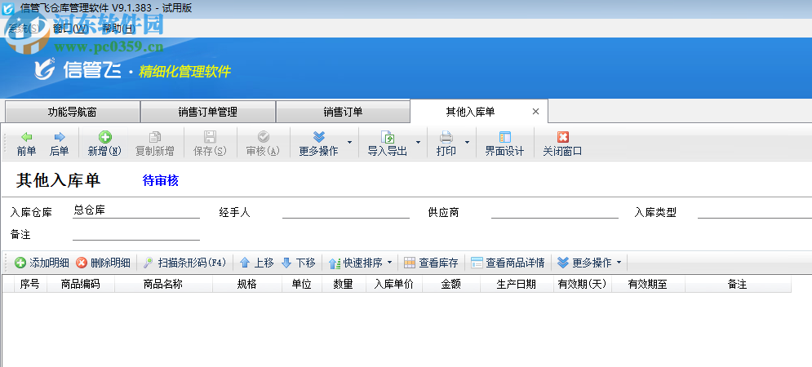The height and width of the screenshot is (367, 812).
Task: Open 界面设计 interface design
Action: [504, 143]
